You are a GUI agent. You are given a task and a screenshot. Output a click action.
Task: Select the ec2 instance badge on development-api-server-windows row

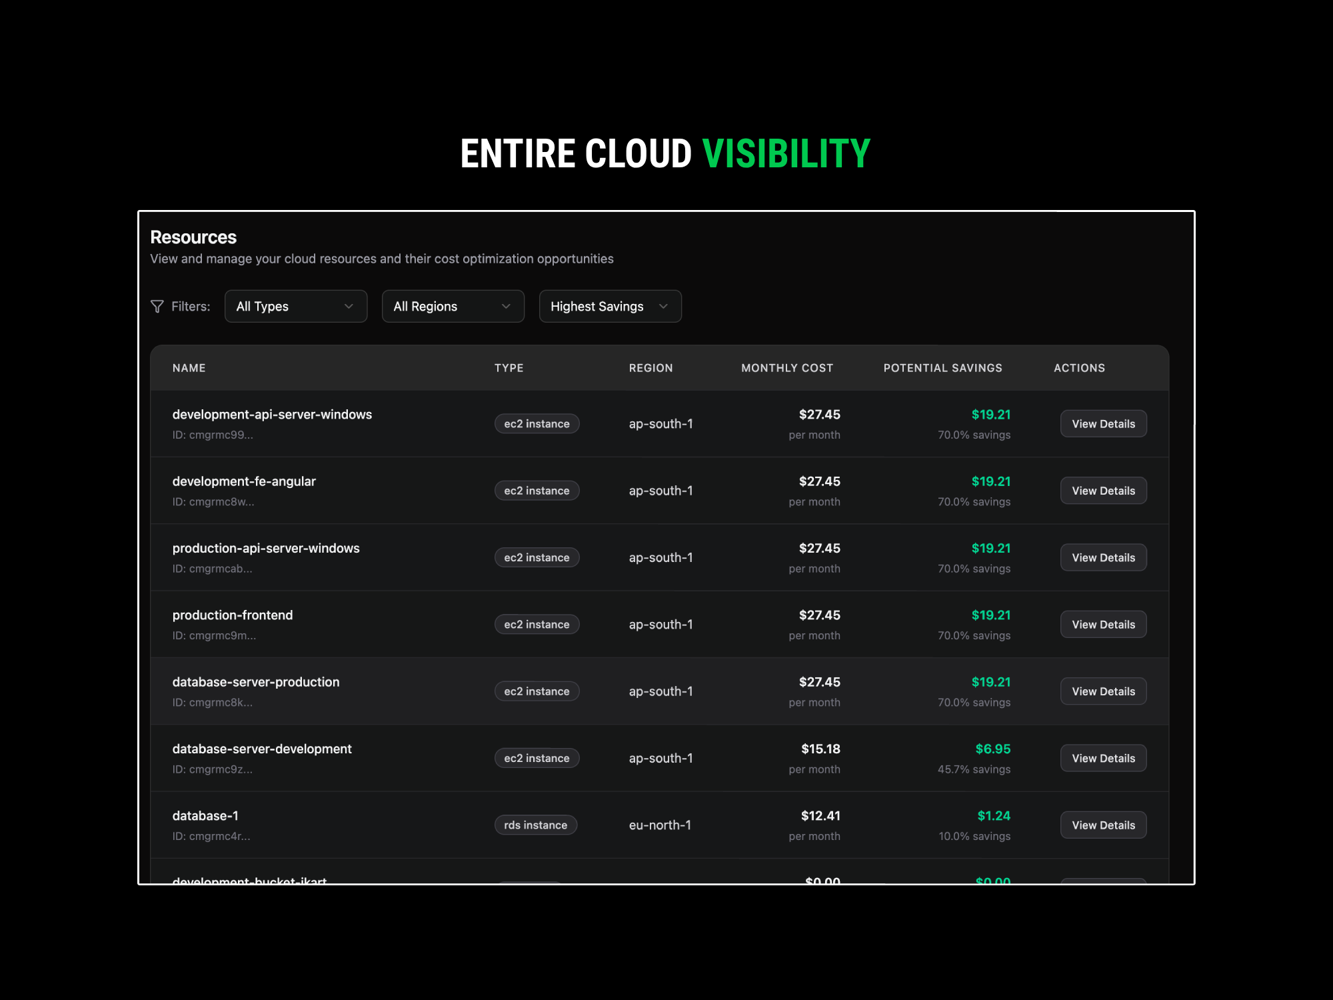point(537,423)
